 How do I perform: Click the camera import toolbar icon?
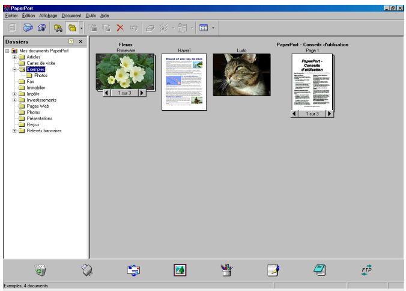[x=41, y=28]
